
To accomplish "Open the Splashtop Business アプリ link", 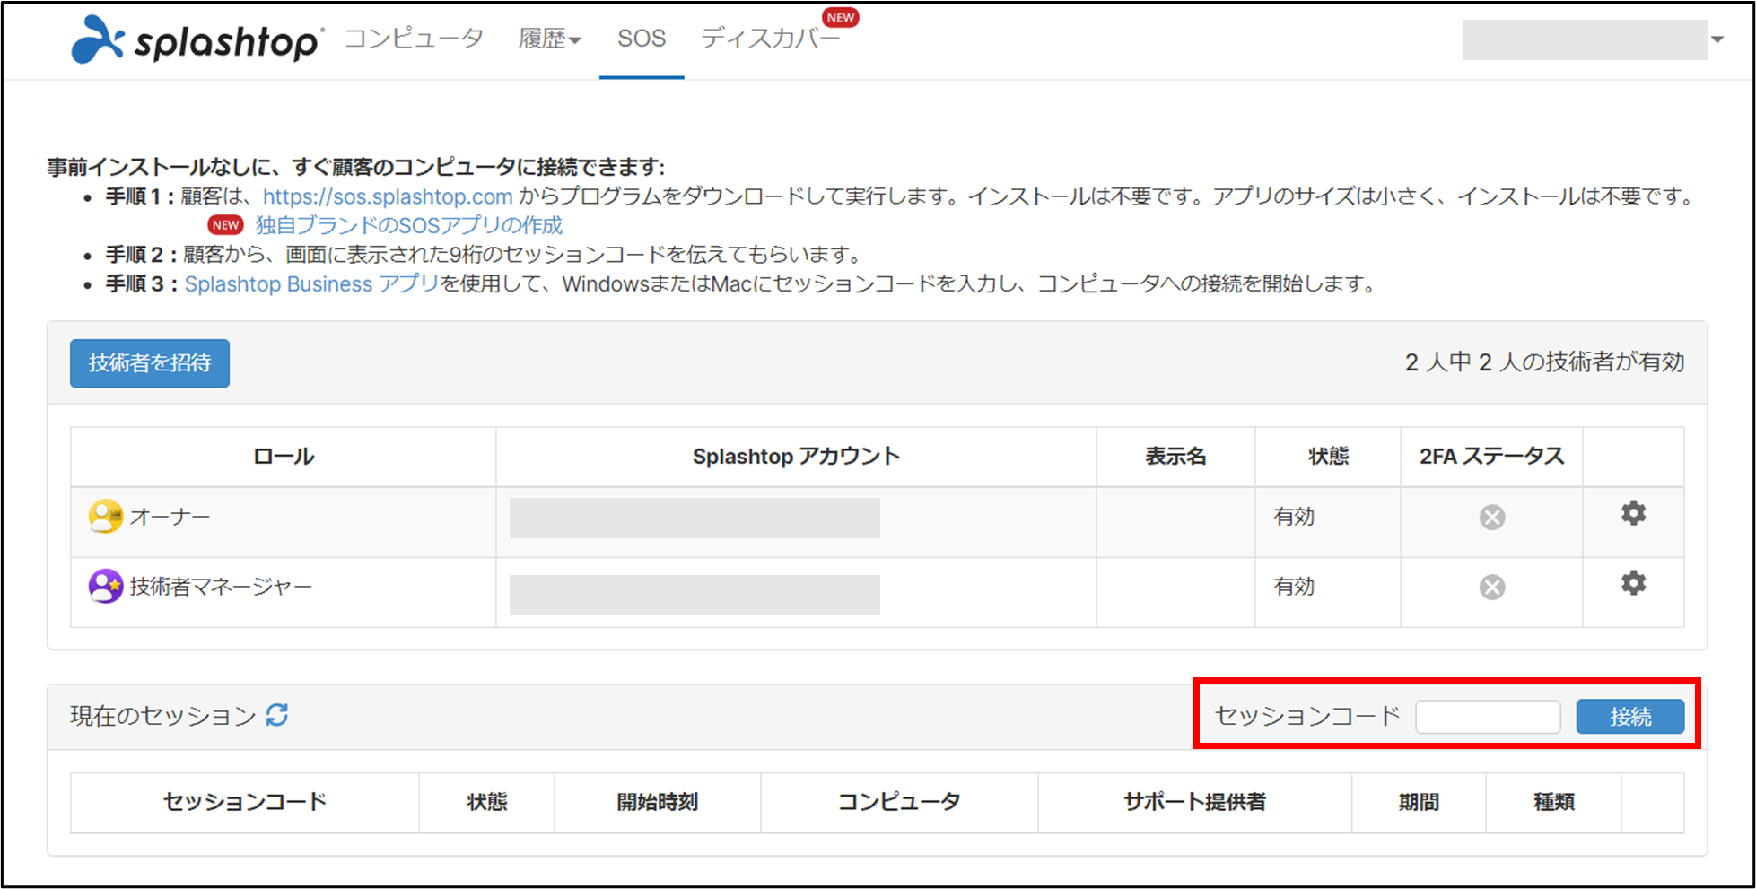I will pyautogui.click(x=311, y=284).
